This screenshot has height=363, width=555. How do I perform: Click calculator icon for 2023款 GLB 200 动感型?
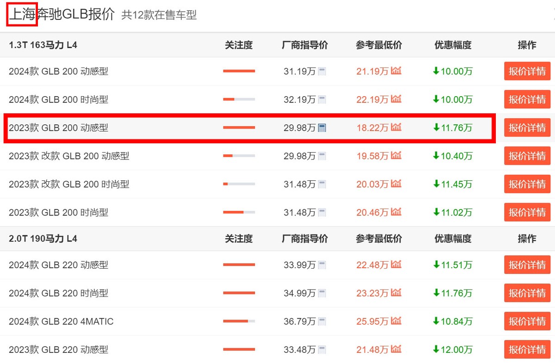pos(322,128)
